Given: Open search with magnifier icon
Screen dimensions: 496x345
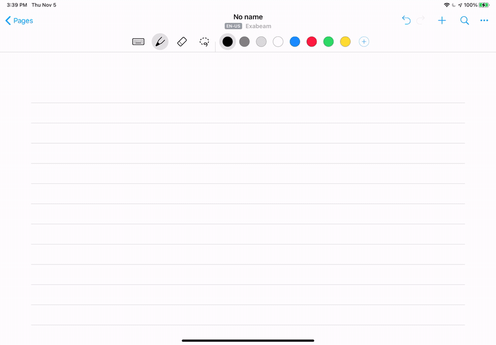Looking at the screenshot, I should pyautogui.click(x=465, y=20).
